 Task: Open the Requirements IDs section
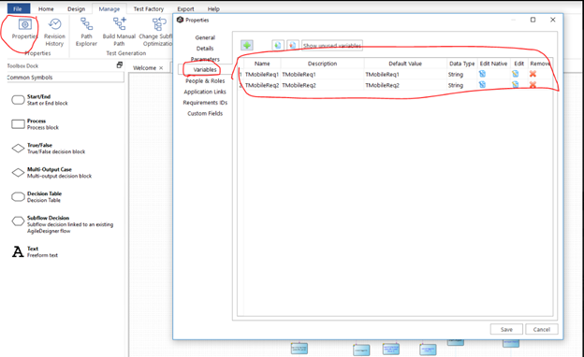tap(205, 102)
